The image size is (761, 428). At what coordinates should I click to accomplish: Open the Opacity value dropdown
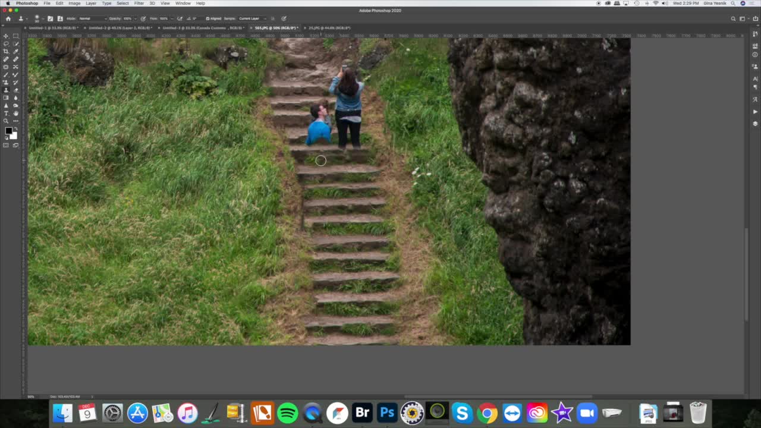[x=136, y=18]
